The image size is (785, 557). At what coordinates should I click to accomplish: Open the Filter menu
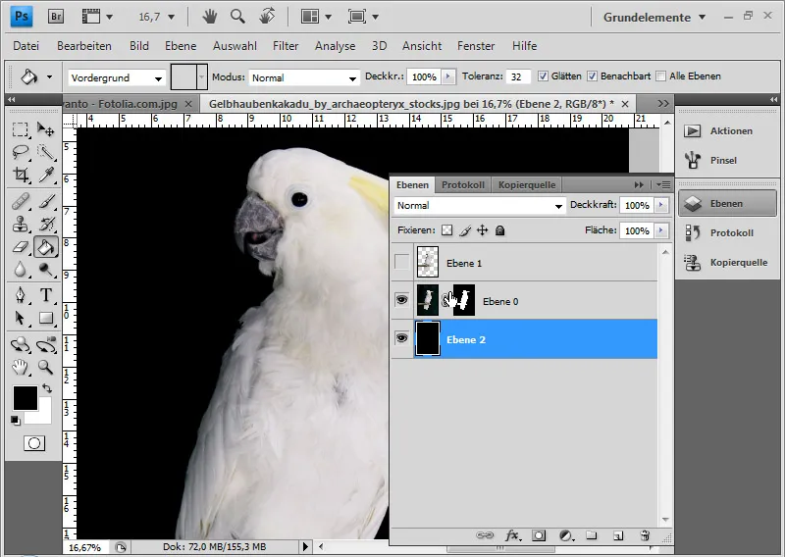(286, 46)
